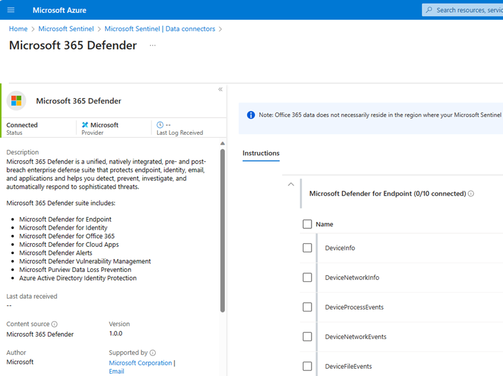Click Microsoft Defender for Identity list item
Image resolution: width=503 pixels, height=376 pixels.
point(63,228)
